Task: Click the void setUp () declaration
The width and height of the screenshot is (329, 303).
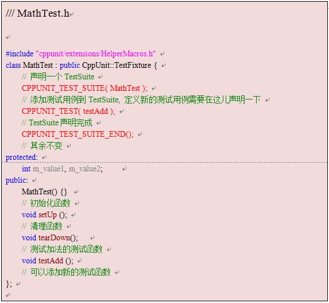Action: coord(44,215)
